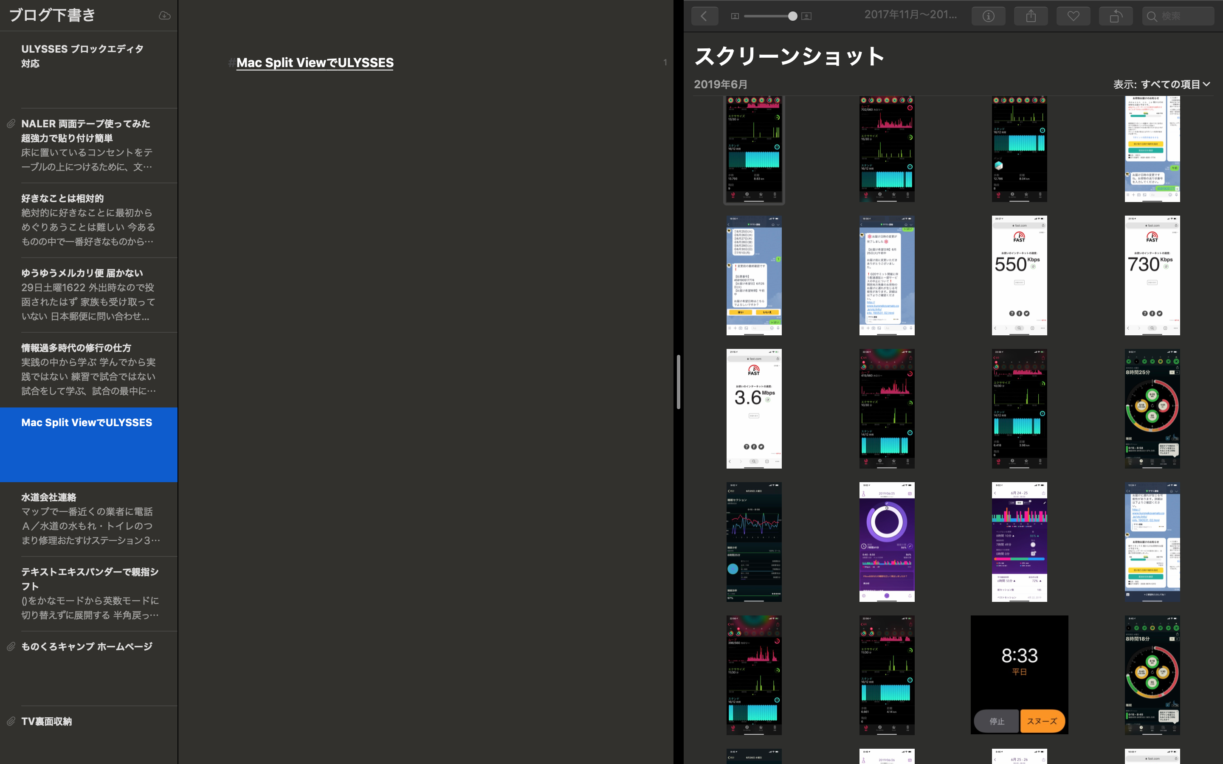Viewport: 1223px width, 764px height.
Task: Click the small thumbnail size icon in Photos
Action: [x=735, y=16]
